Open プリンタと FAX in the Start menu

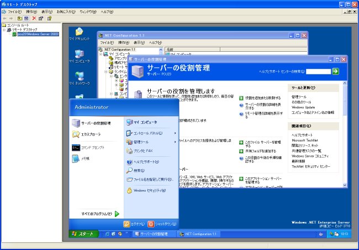pyautogui.click(x=140, y=151)
